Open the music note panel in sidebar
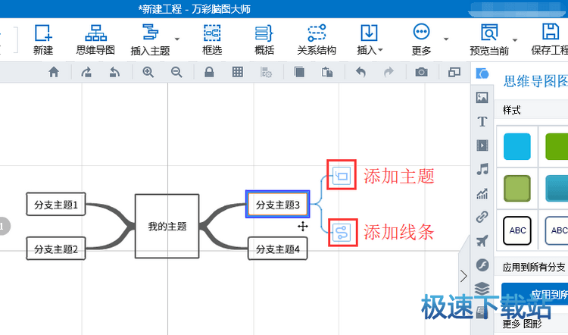Screen dimensions: 568x335 482,169
